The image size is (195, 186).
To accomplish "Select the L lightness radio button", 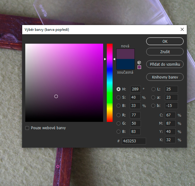I will [x=153, y=89].
